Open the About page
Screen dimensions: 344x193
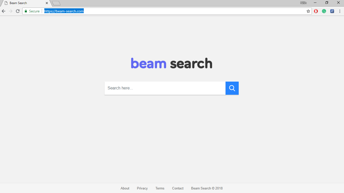[x=125, y=188]
